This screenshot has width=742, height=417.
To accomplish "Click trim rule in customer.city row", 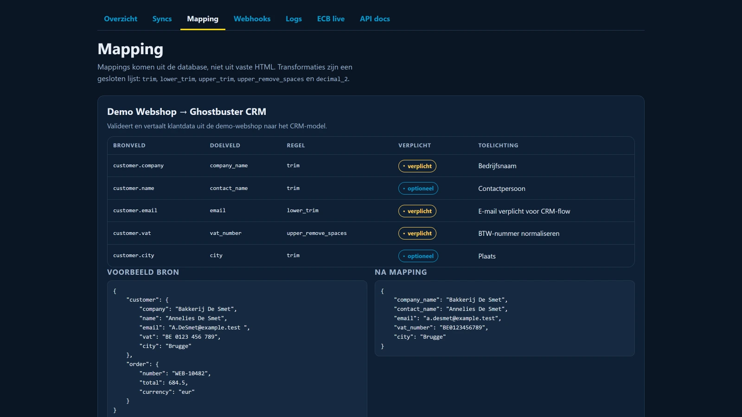I will (x=293, y=256).
